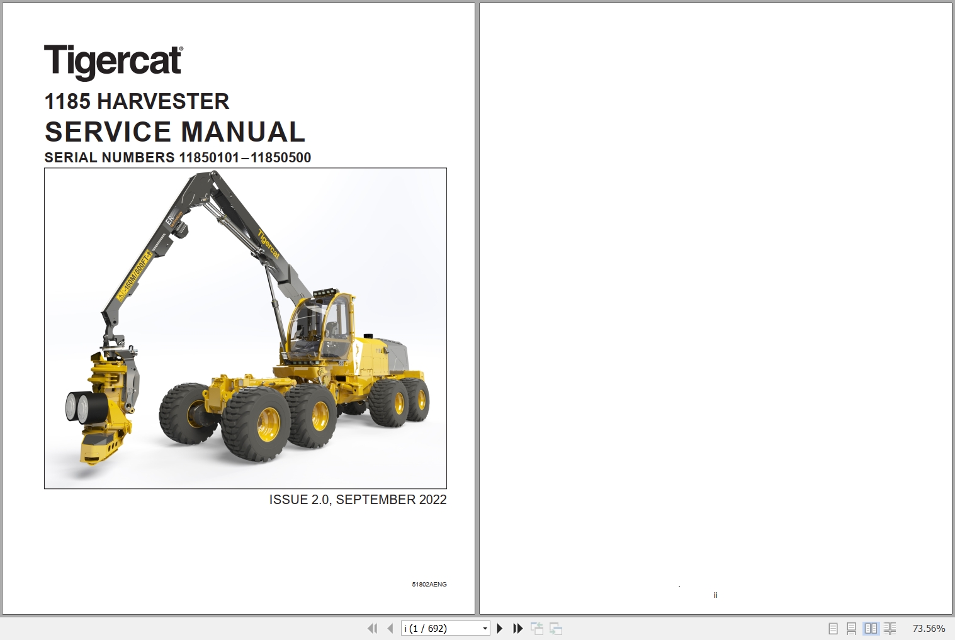955x640 pixels.
Task: Click inside the page number field
Action: pos(441,628)
